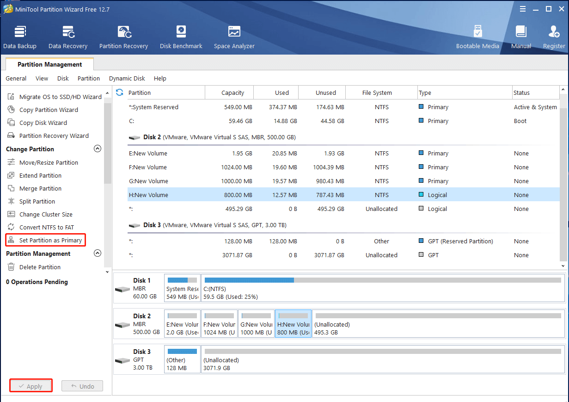Viewport: 569px width, 402px height.
Task: Open the Data Backup tool
Action: (20, 37)
